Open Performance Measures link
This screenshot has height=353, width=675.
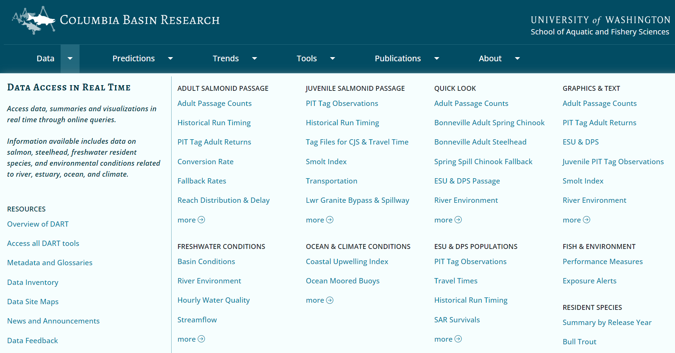click(x=603, y=261)
